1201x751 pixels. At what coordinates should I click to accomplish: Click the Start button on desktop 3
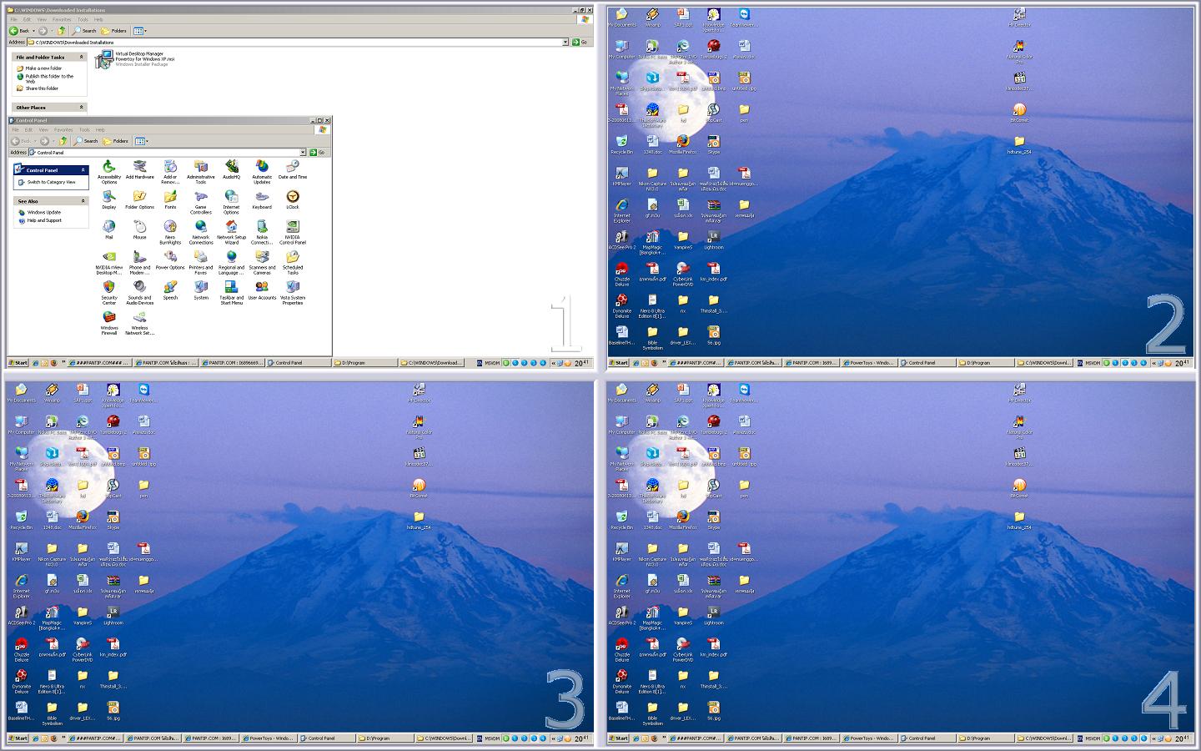click(18, 738)
